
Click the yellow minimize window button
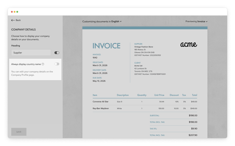click(x=15, y=12)
